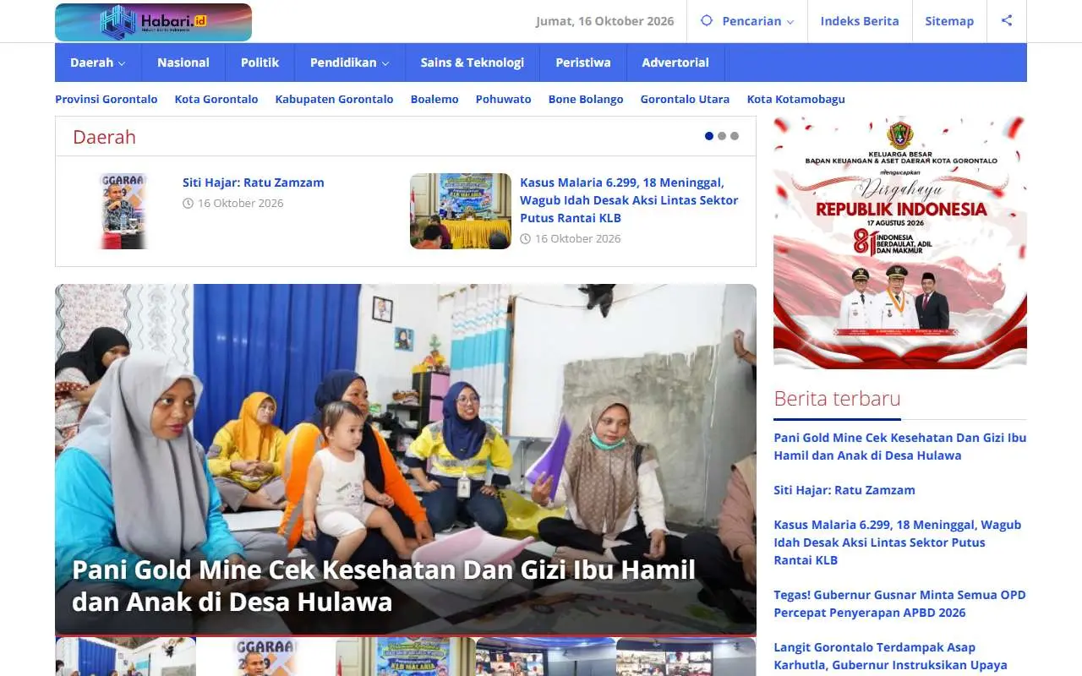1082x676 pixels.
Task: Open Pohuwato region link
Action: [504, 99]
